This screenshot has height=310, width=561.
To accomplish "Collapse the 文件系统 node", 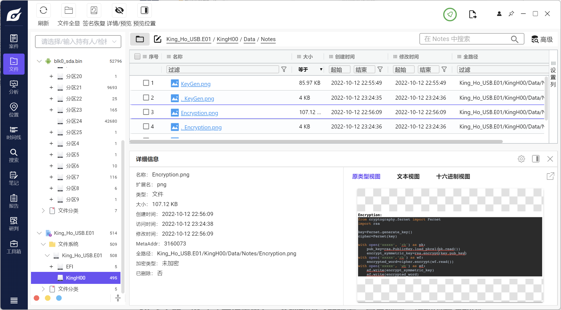I will (43, 244).
